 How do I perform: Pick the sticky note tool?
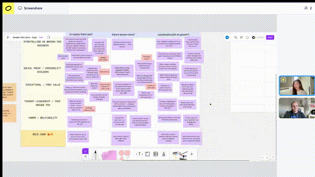(109, 155)
